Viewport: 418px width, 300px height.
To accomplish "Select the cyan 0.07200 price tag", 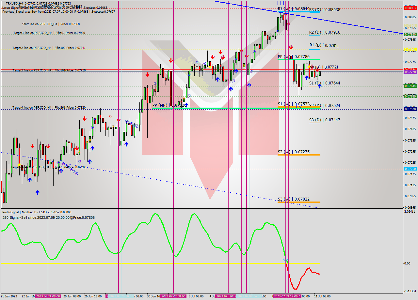I will [x=410, y=169].
